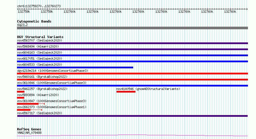The image size is (256, 139).
Task: Click the RefSeq Genes track title
Action: point(29,129)
